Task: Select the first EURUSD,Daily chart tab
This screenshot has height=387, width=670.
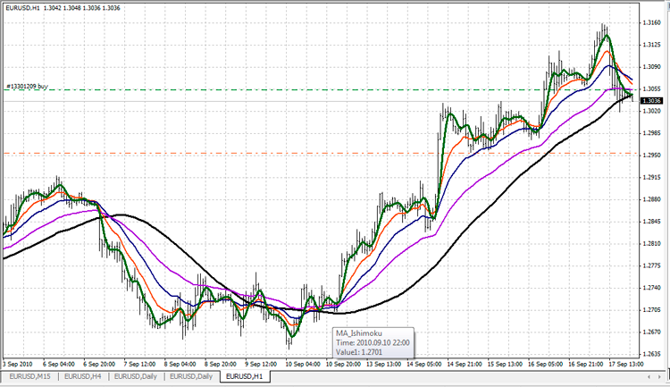Action: tap(138, 377)
